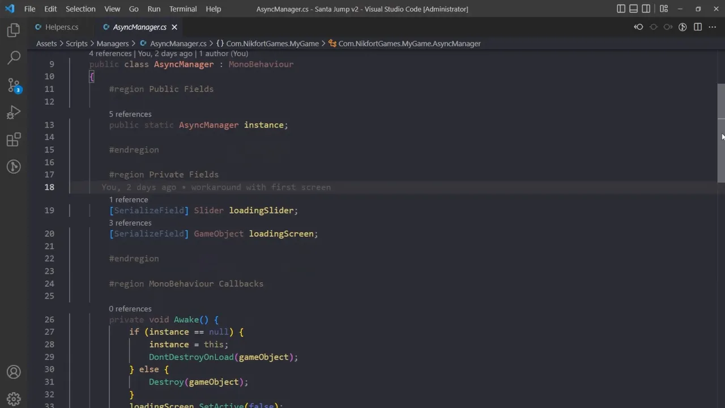Screen dimensions: 725x408
Task: Click the 'You, 2 days ago' code lens
Action: [165, 54]
